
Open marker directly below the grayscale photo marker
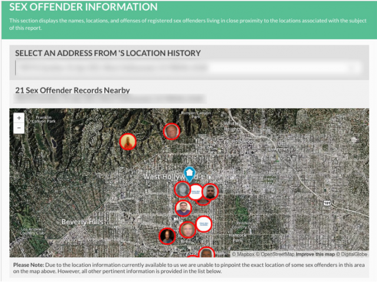click(x=184, y=209)
